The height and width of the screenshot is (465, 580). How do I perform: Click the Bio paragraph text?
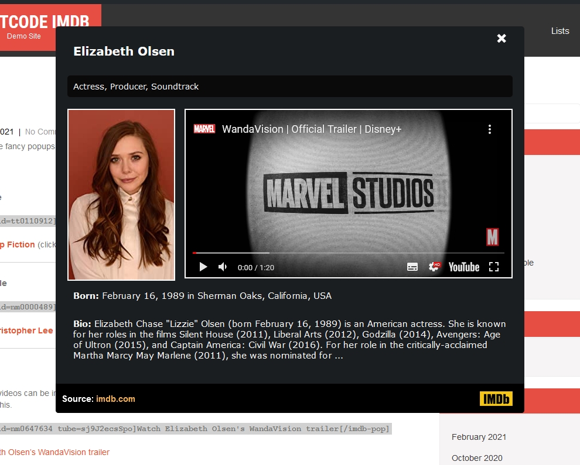click(x=289, y=339)
